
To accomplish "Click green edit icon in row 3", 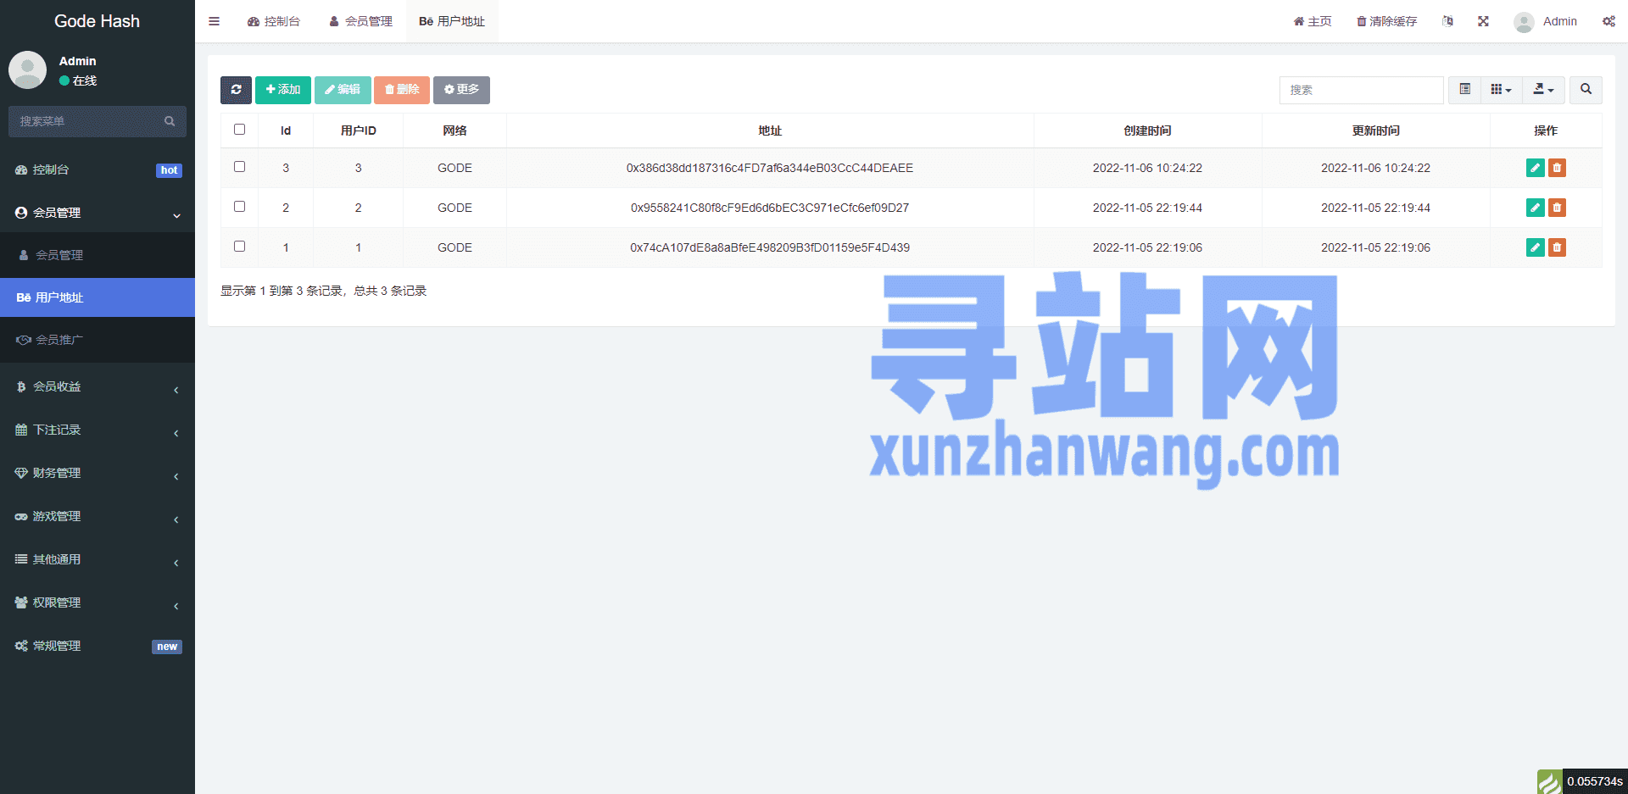I will pyautogui.click(x=1535, y=168).
